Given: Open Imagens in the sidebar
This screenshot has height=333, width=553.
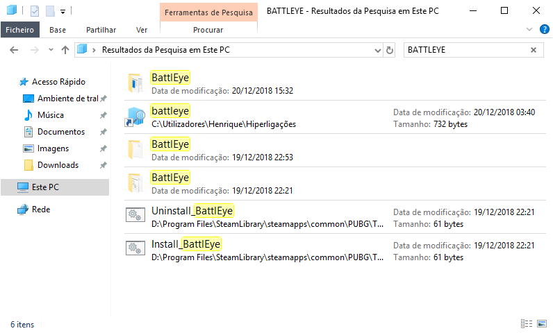Looking at the screenshot, I should click(53, 148).
